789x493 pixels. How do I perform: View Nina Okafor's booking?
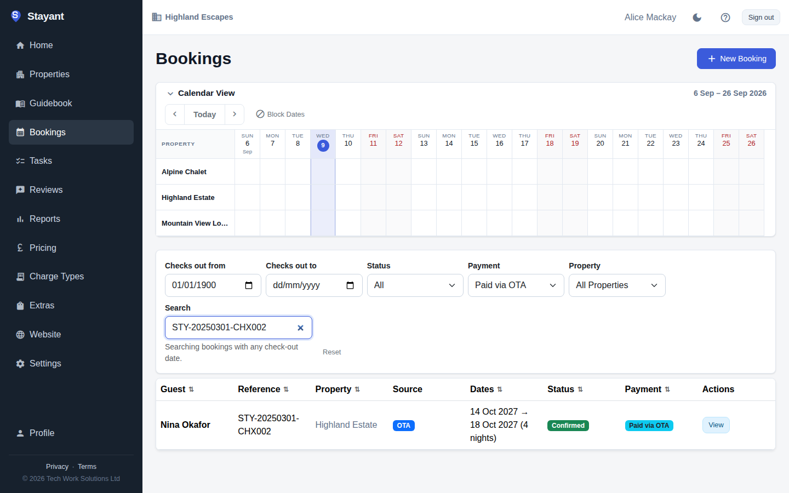pyautogui.click(x=716, y=425)
